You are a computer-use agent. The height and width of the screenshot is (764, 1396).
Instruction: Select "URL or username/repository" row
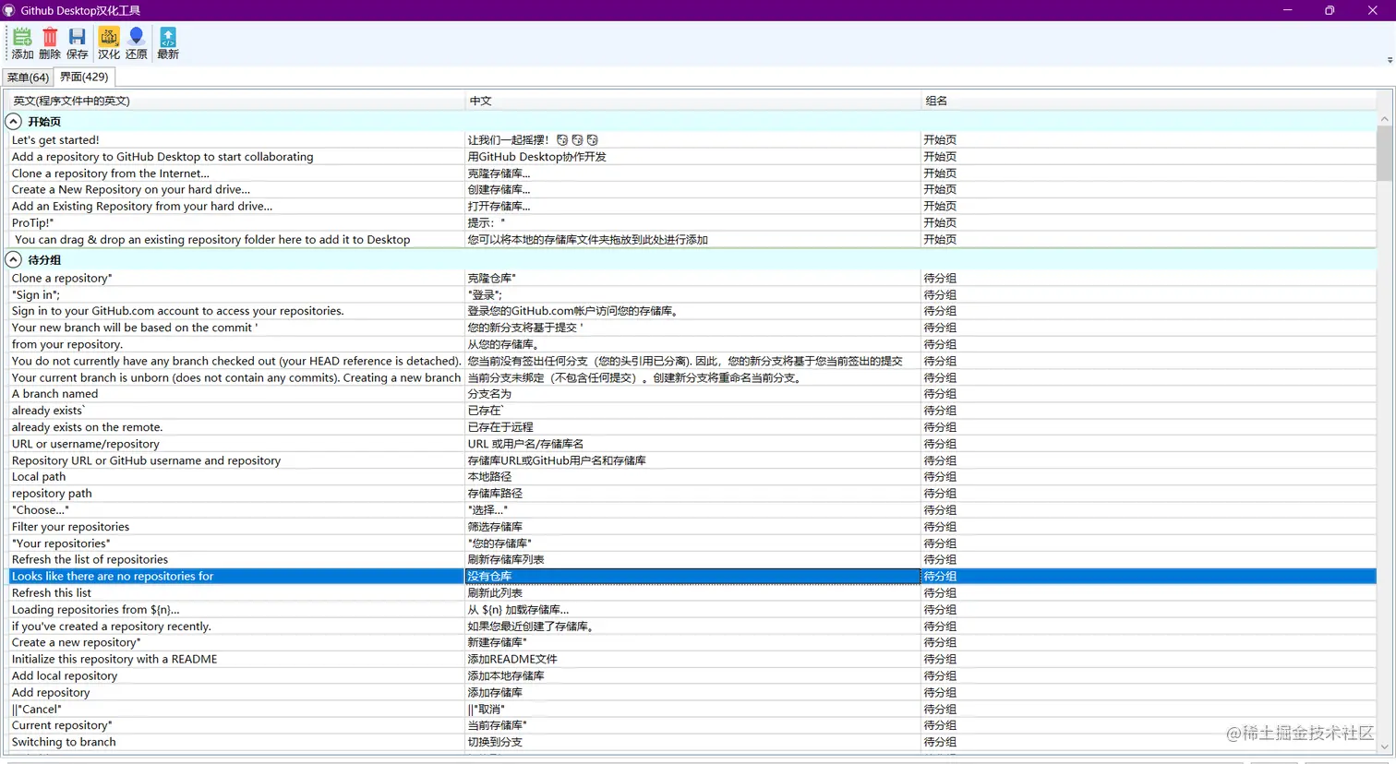[692, 444]
